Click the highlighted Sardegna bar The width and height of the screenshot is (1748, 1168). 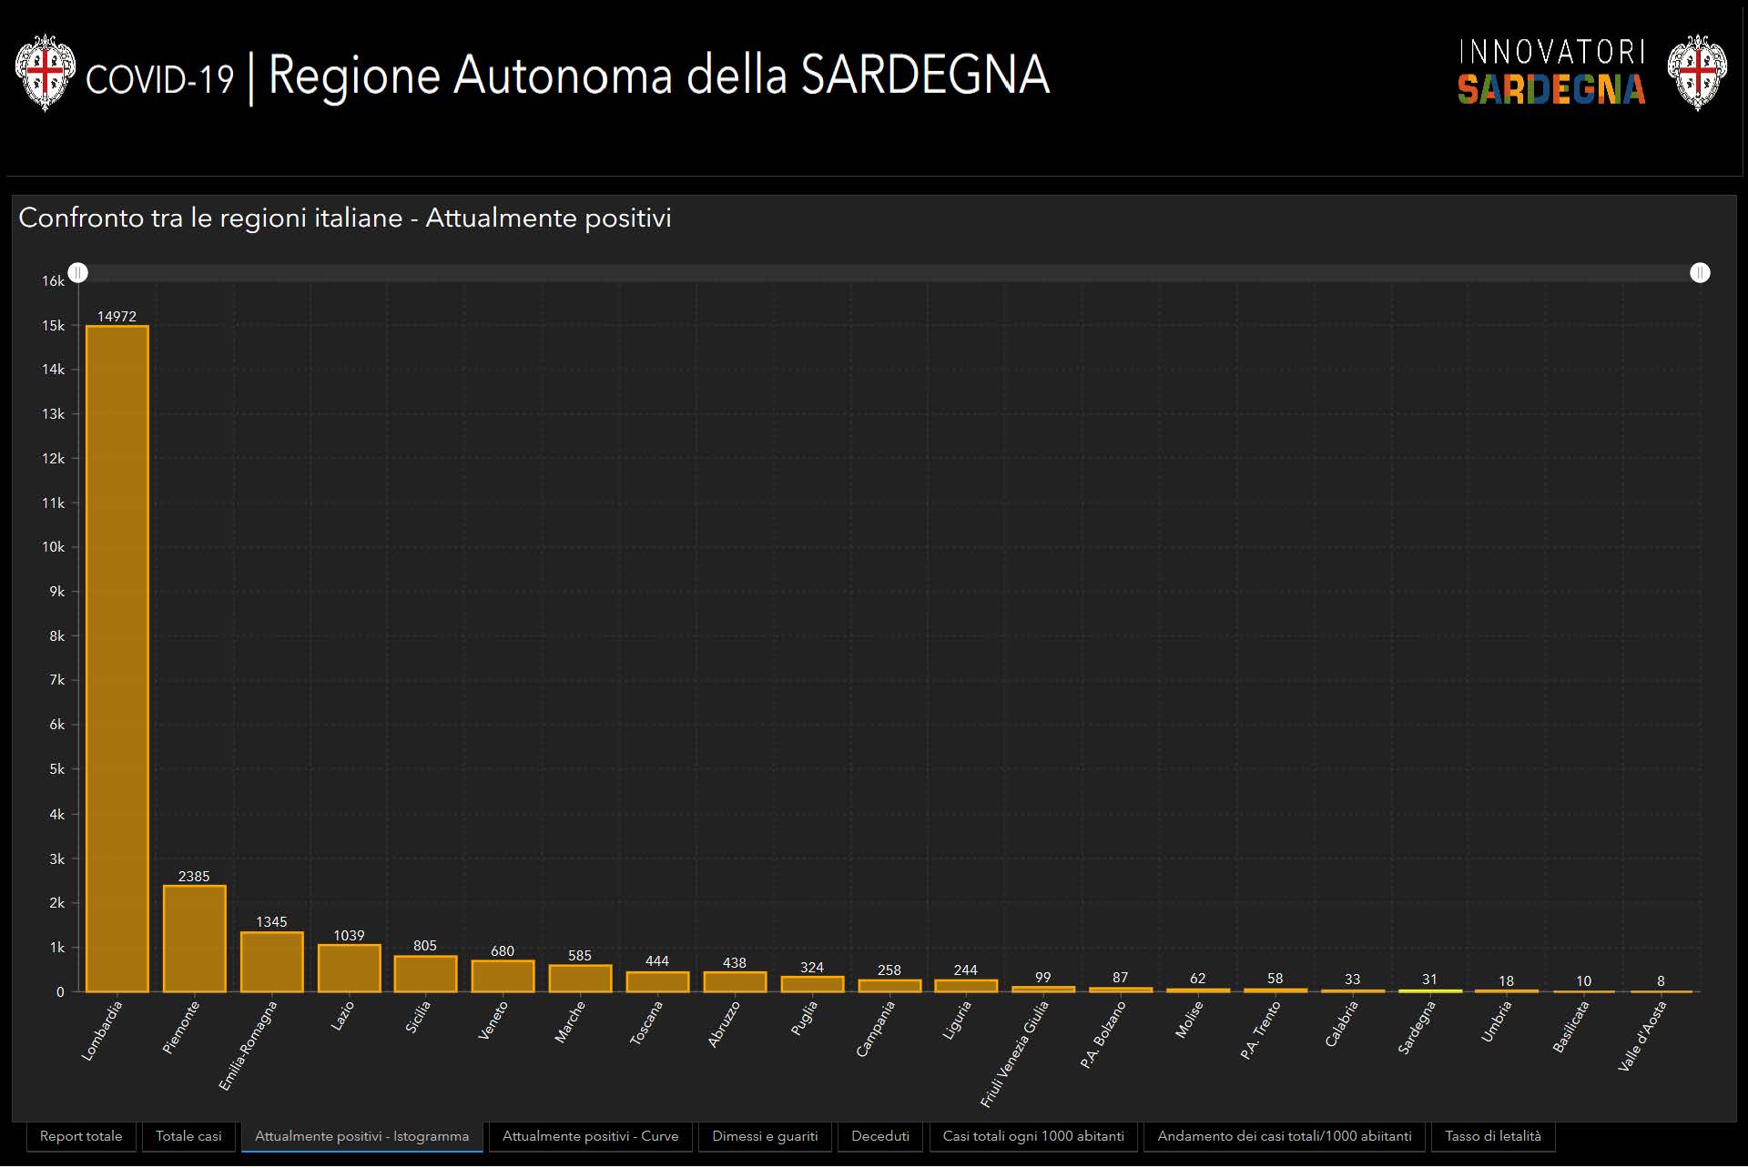[x=1429, y=991]
